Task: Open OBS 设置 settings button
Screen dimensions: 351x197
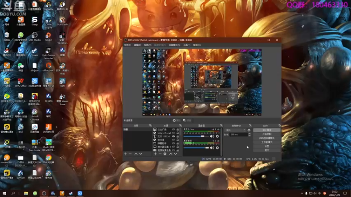Action: pos(267,146)
